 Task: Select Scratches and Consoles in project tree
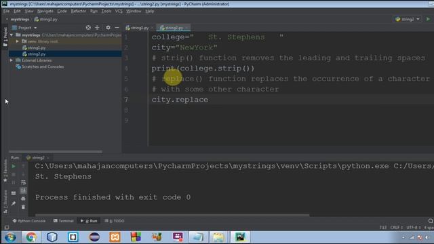(40, 66)
